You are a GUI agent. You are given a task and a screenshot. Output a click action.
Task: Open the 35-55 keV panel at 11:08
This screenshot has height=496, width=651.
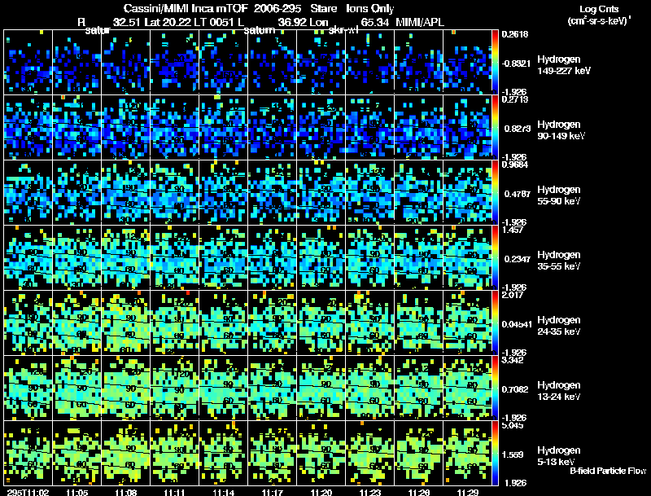point(126,258)
